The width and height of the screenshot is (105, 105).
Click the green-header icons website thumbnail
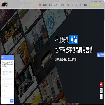[x=30, y=20]
